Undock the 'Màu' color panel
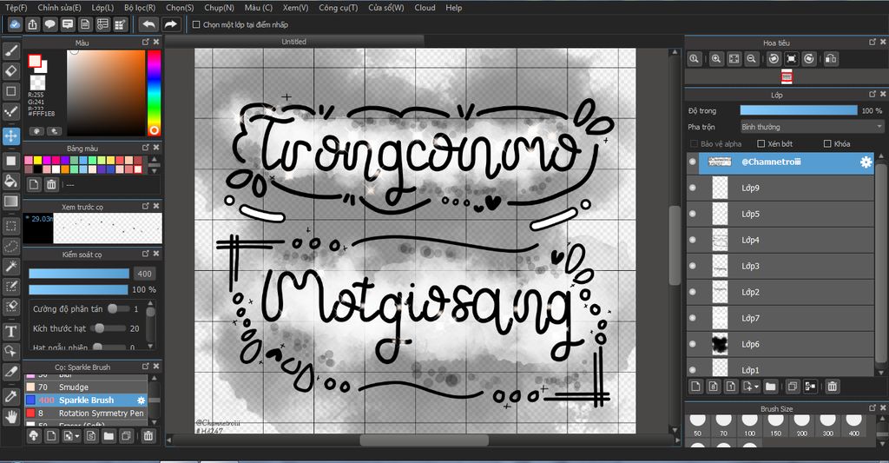The width and height of the screenshot is (889, 463). click(x=146, y=42)
